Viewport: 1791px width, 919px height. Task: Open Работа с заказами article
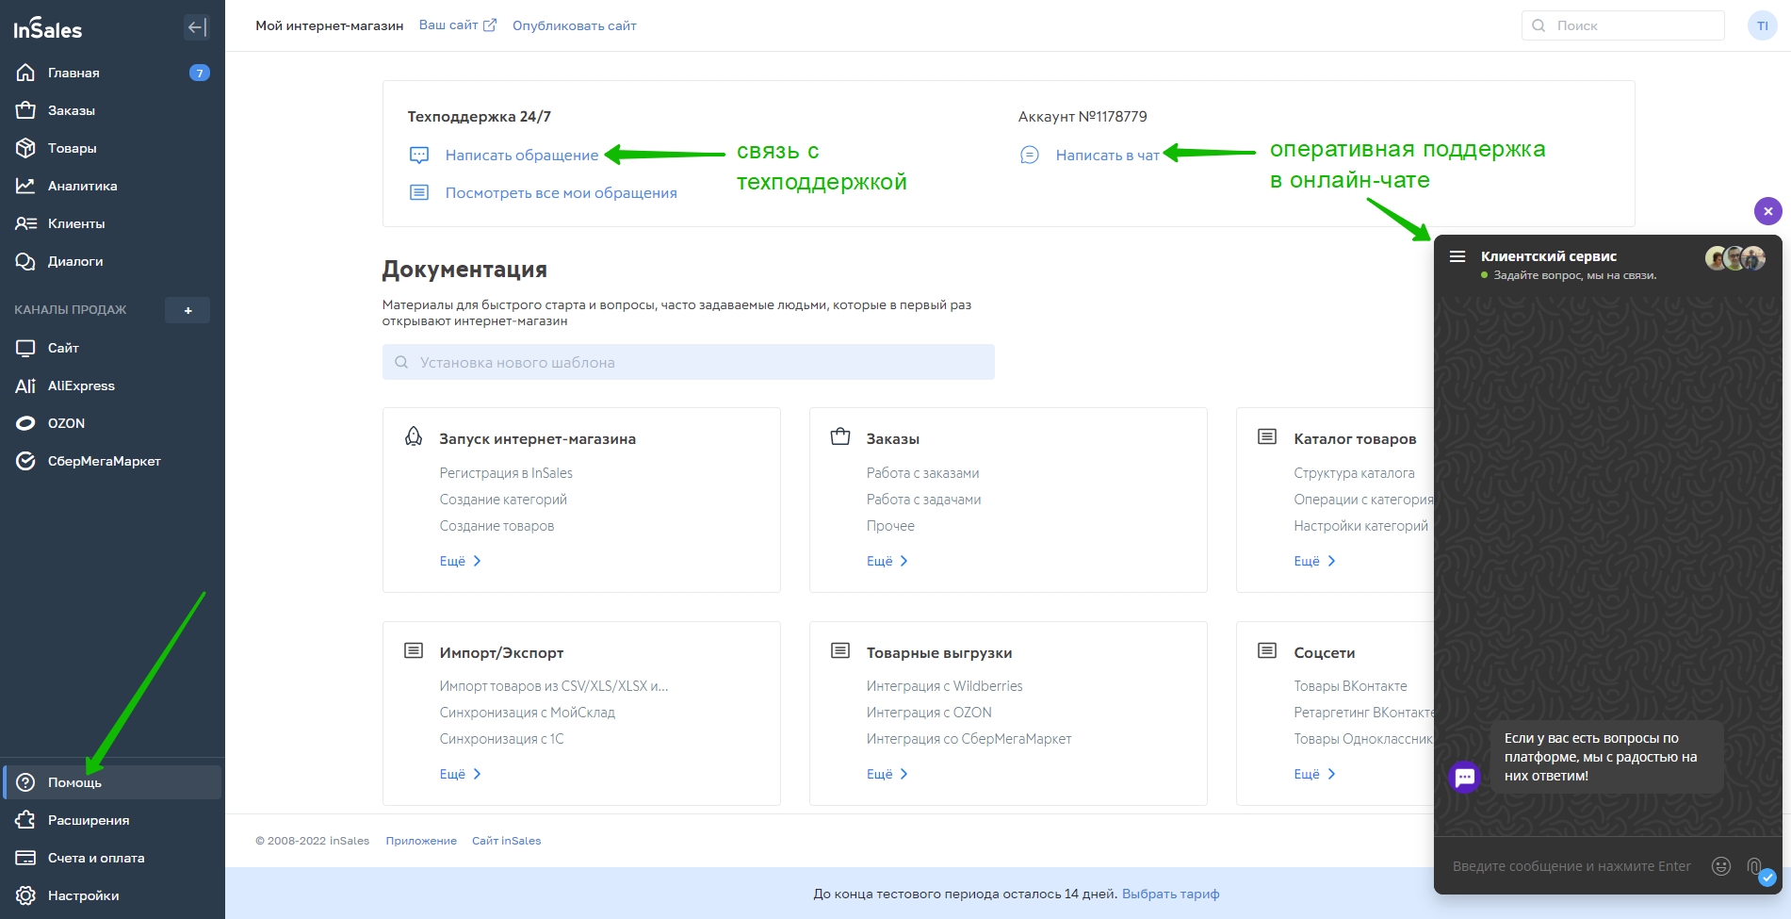[x=922, y=473]
